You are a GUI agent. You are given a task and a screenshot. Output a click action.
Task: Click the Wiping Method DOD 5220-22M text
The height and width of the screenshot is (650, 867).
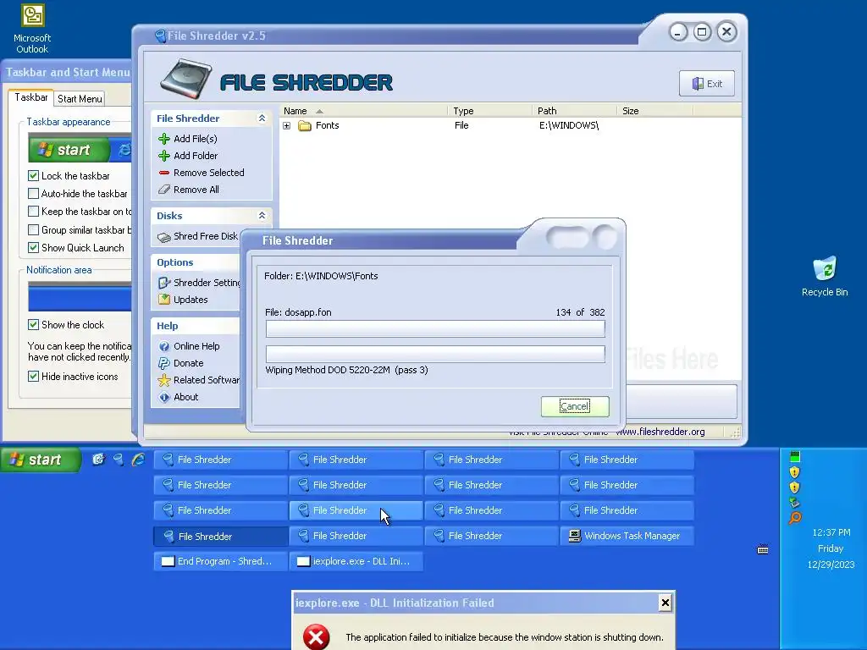coord(346,371)
